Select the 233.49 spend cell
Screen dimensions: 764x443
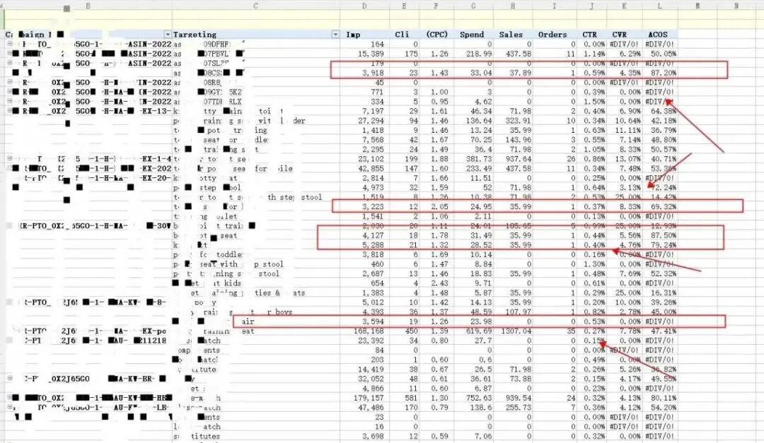coord(479,168)
